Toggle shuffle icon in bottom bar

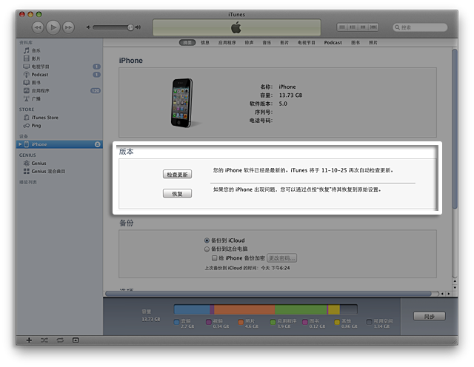[x=44, y=340]
